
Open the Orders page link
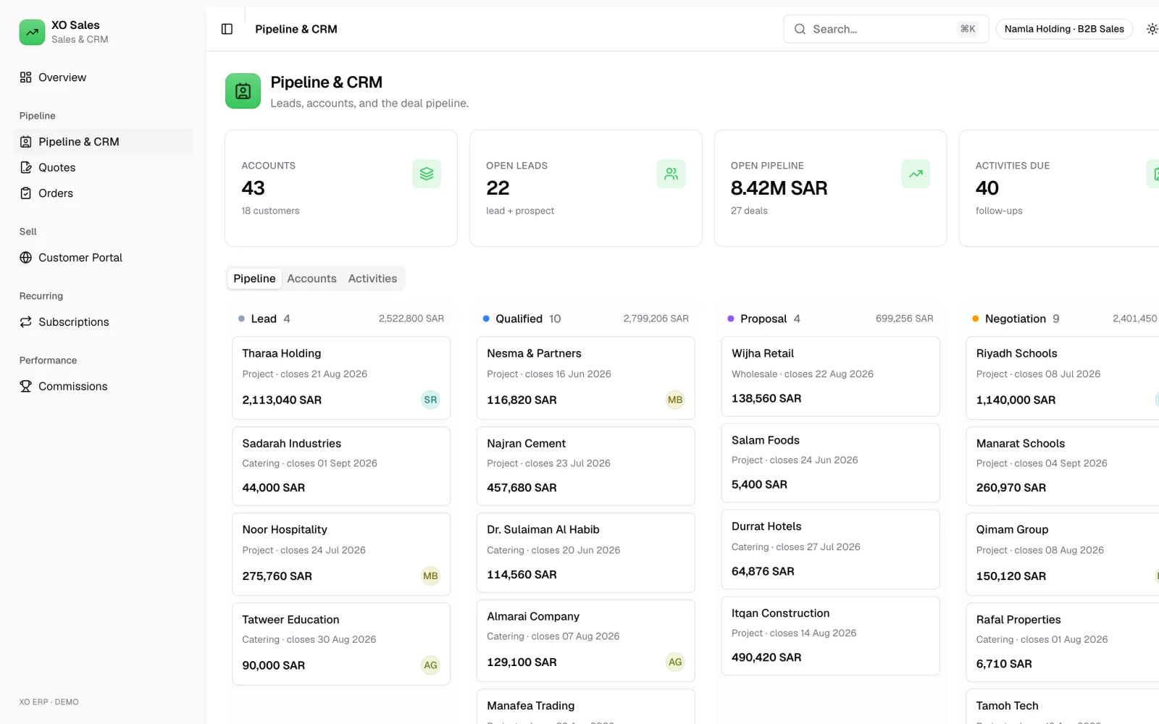103,193
